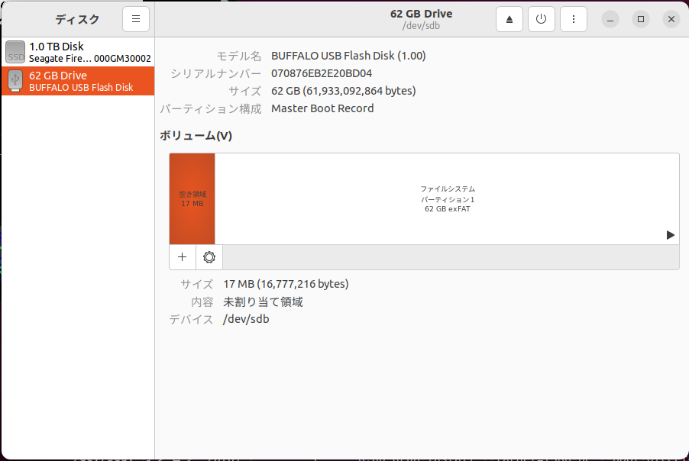689x461 pixels.
Task: Click the serial number 070876EB2E20BD04
Action: [x=322, y=73]
